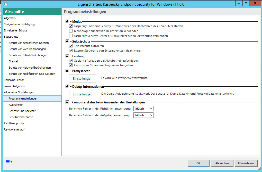Screen dimensions: 262x172
Task: Toggle the lock icon beside Proxyserver
Action: 67,71
